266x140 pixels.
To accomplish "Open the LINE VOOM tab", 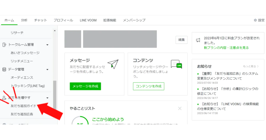I will 88,20.
